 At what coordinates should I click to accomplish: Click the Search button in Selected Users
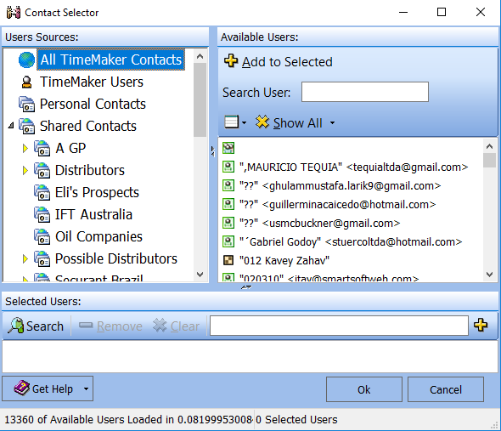click(x=36, y=326)
